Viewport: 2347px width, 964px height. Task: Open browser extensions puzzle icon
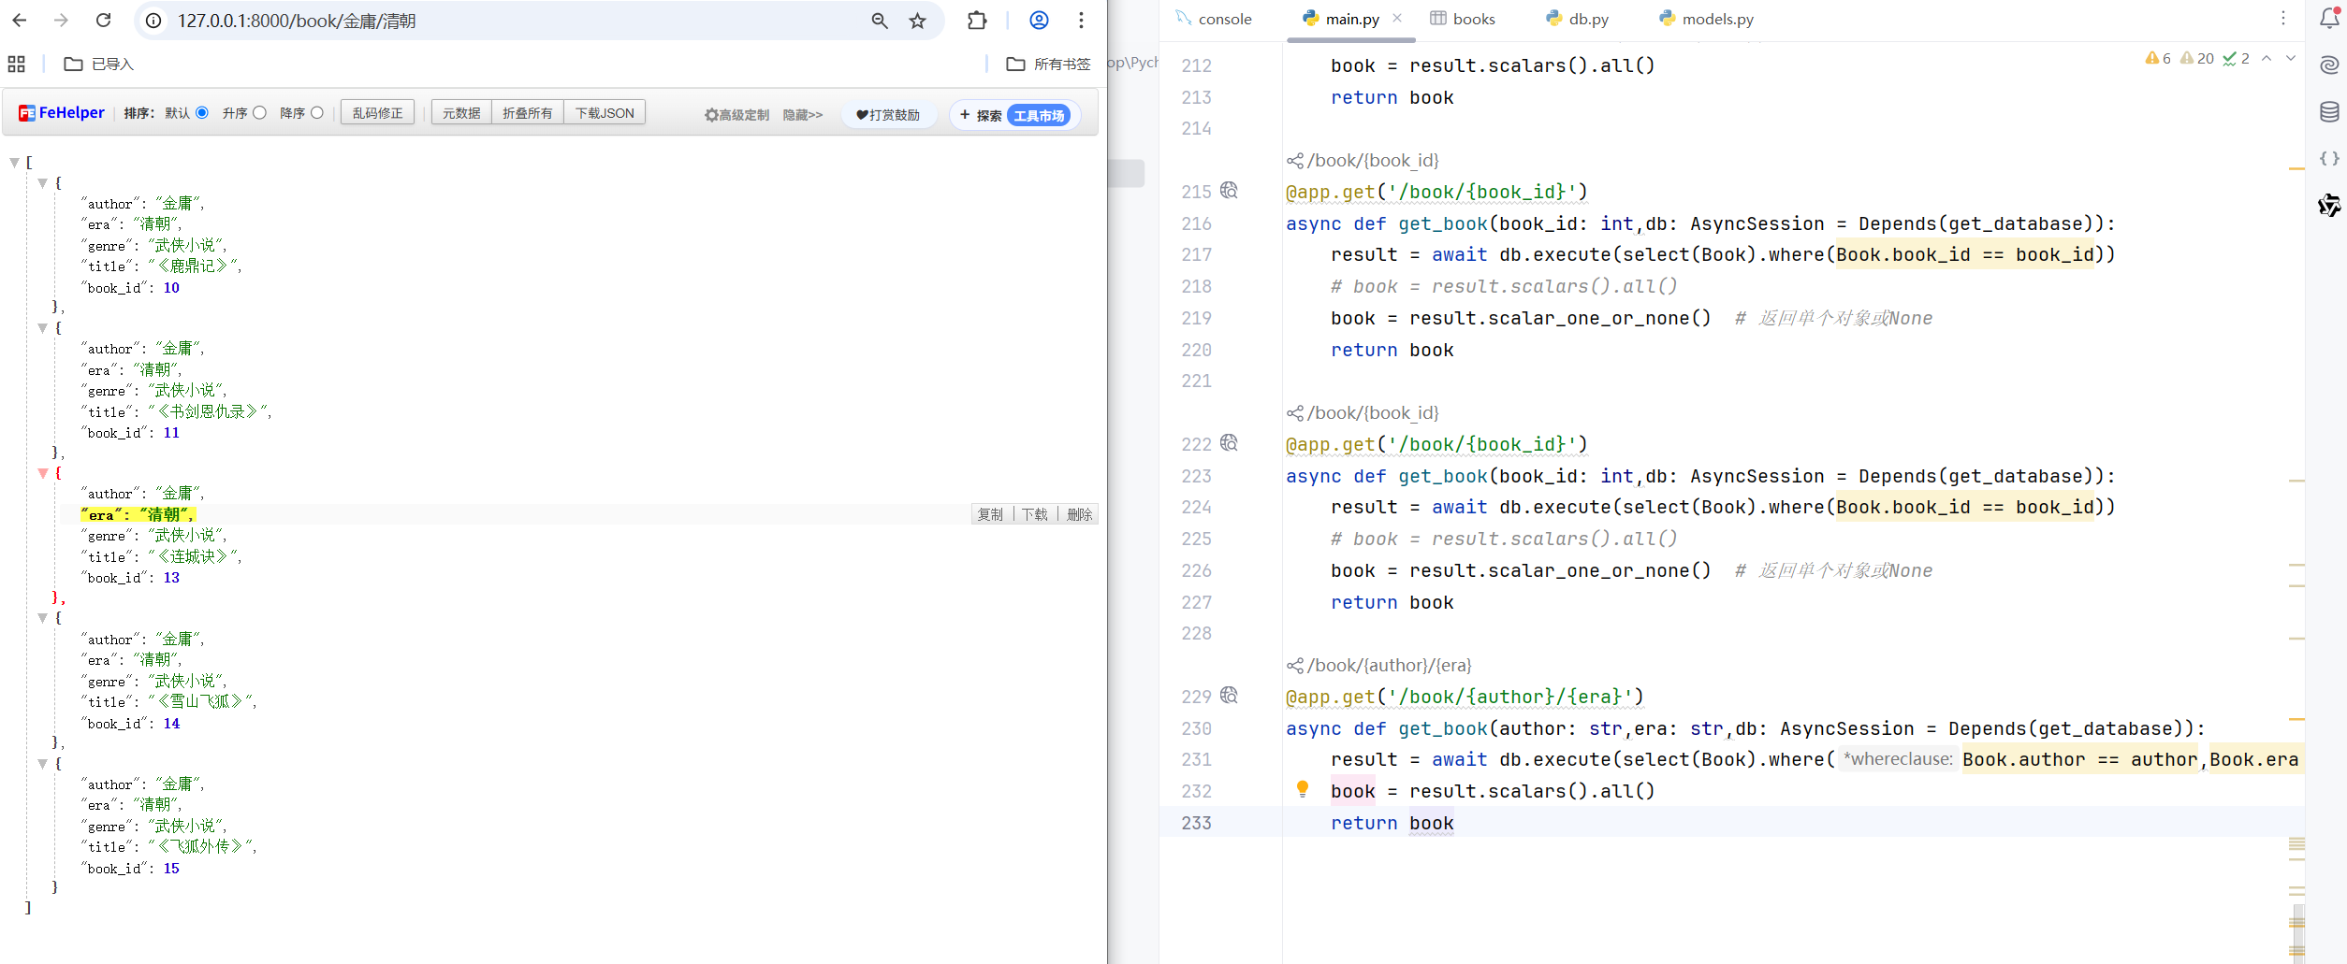pos(977,21)
